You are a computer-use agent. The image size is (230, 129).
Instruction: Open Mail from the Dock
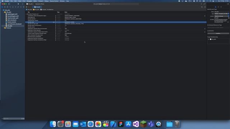click(x=75, y=124)
